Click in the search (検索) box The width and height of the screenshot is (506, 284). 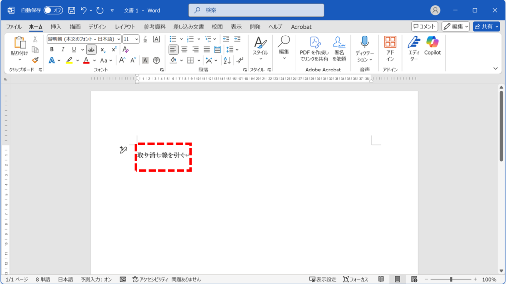coord(256,10)
